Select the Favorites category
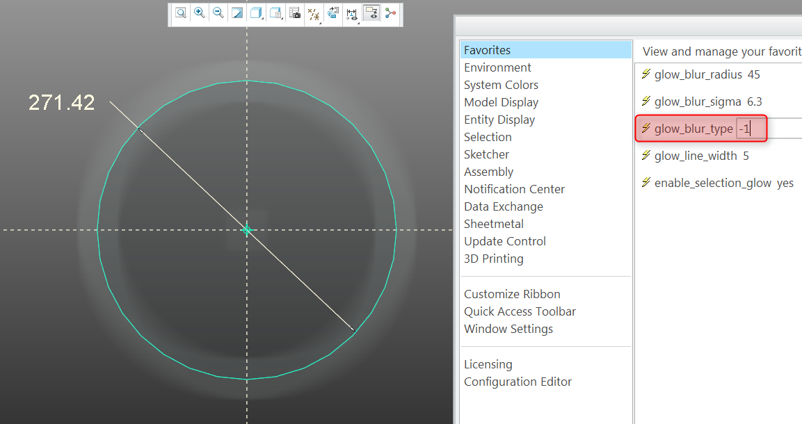This screenshot has height=424, width=802. (546, 50)
